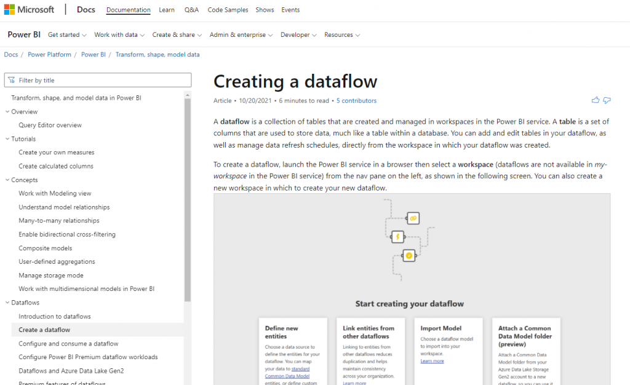Click the Filter by title input box

point(98,80)
